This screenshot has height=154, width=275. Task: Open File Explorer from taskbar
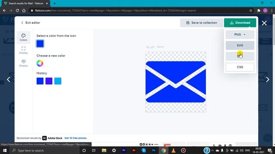[x=104, y=150]
